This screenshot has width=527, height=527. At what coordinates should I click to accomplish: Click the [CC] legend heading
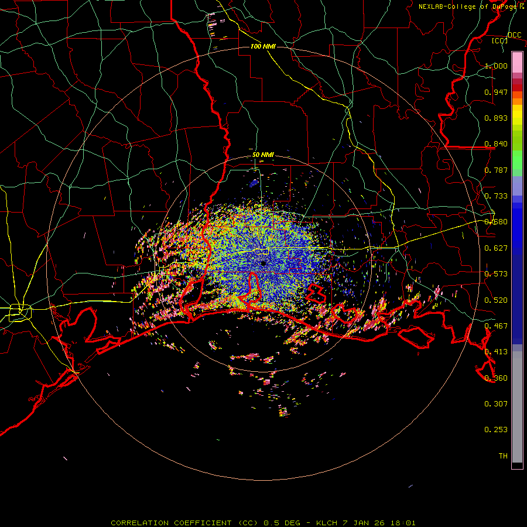[x=500, y=40]
